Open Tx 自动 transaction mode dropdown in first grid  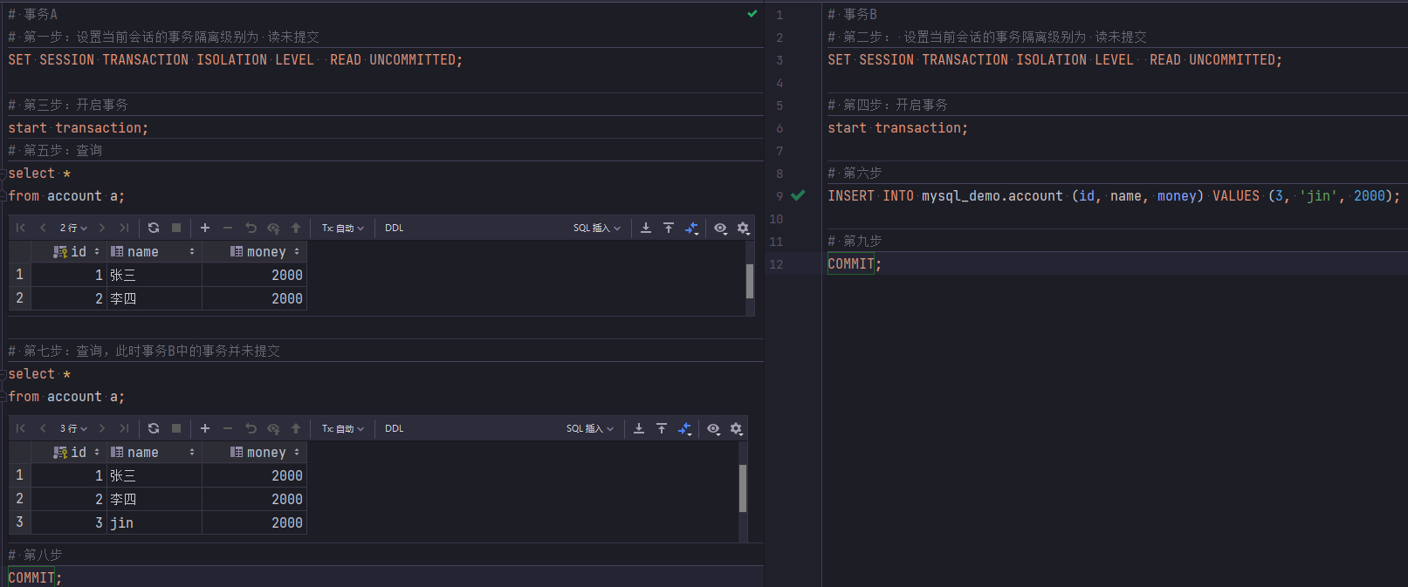342,228
